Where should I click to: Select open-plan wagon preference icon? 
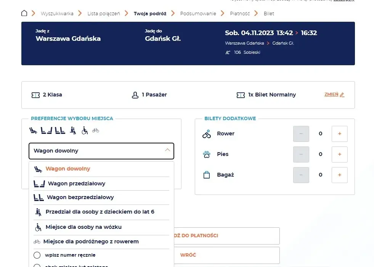(x=60, y=130)
